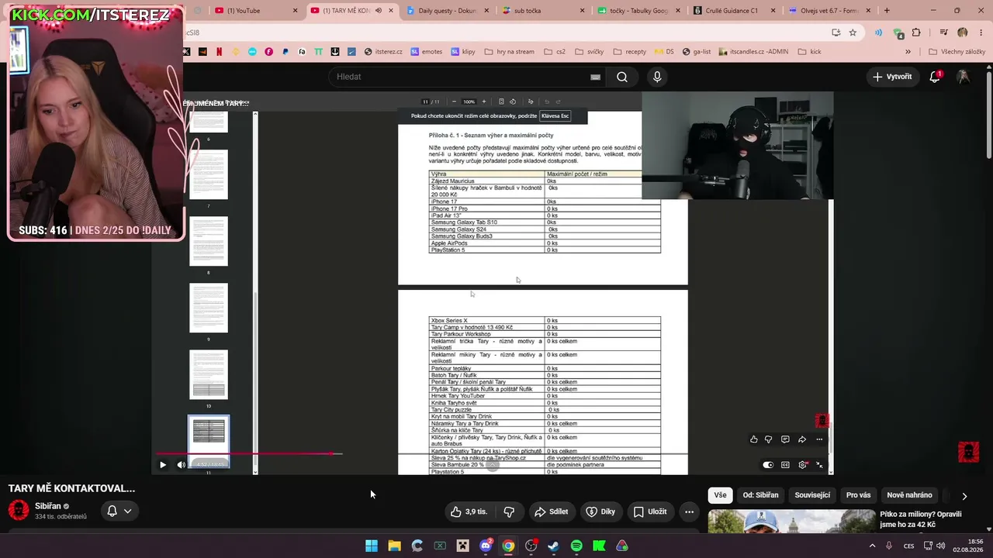Expand the cs2 bookmark folder

(555, 52)
